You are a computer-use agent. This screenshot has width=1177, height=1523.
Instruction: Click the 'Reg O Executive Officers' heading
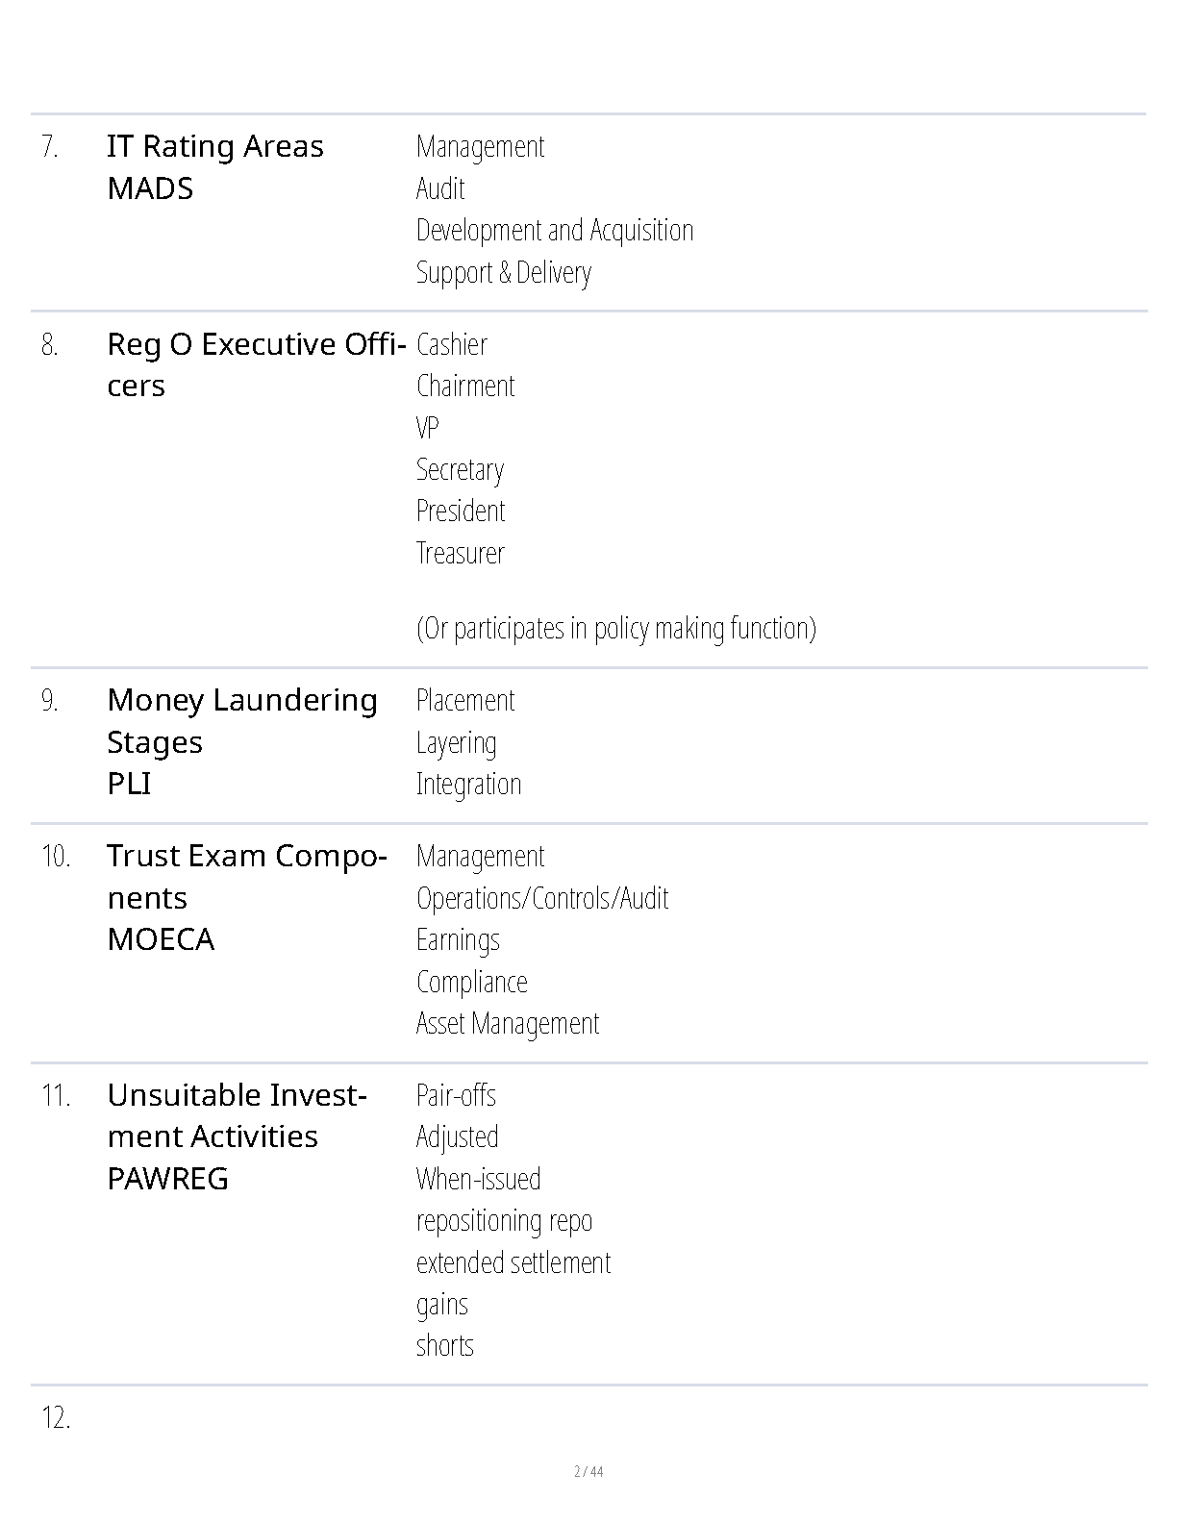[x=256, y=364]
